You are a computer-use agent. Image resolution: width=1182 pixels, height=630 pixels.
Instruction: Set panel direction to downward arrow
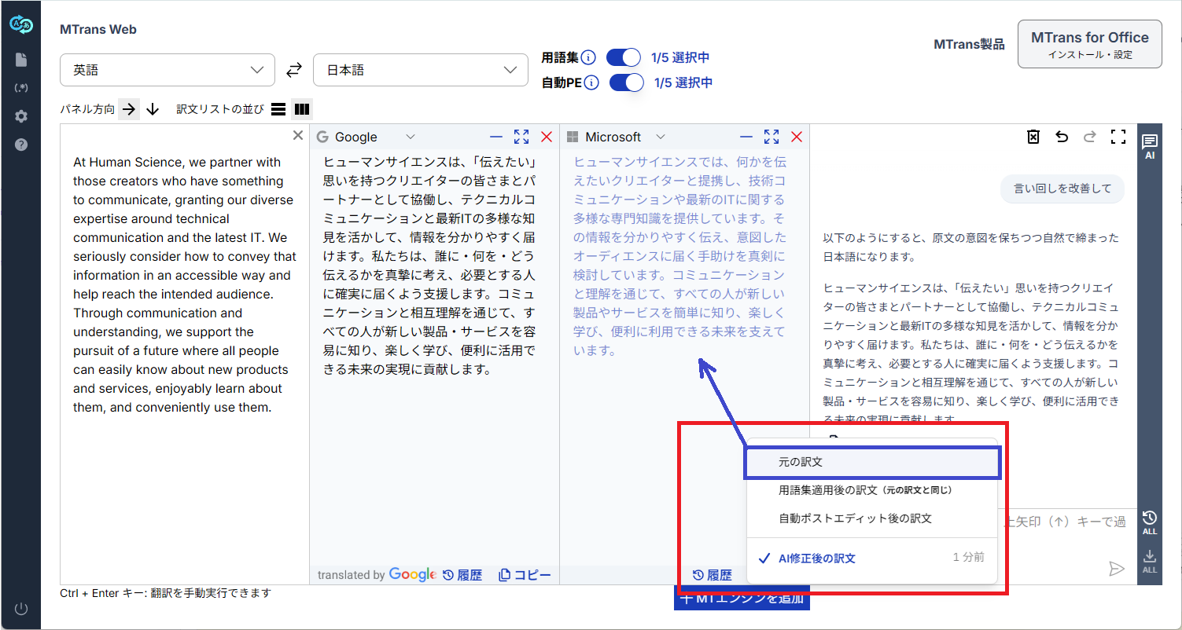153,109
